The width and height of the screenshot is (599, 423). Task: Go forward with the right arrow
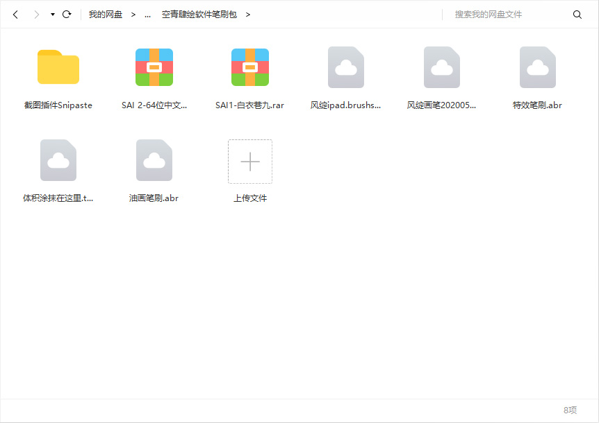tap(36, 15)
